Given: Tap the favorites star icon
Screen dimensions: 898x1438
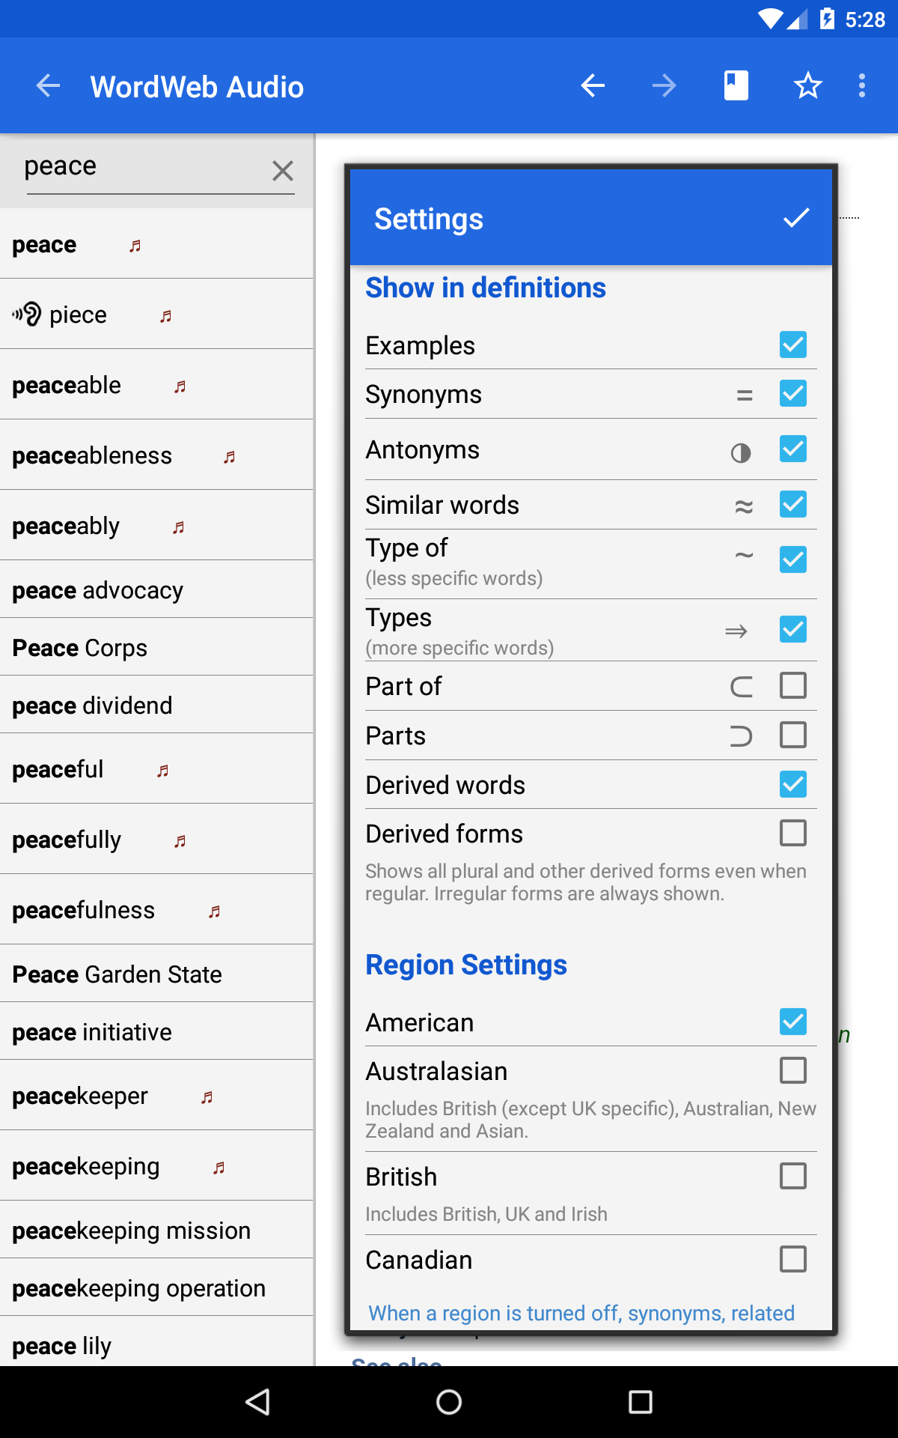Looking at the screenshot, I should pyautogui.click(x=808, y=85).
